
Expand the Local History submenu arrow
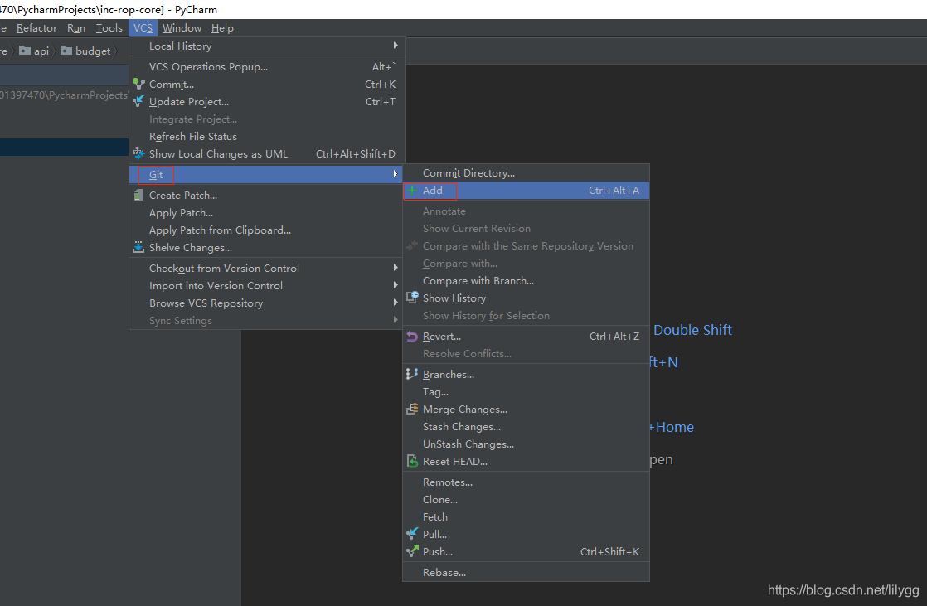pos(396,46)
